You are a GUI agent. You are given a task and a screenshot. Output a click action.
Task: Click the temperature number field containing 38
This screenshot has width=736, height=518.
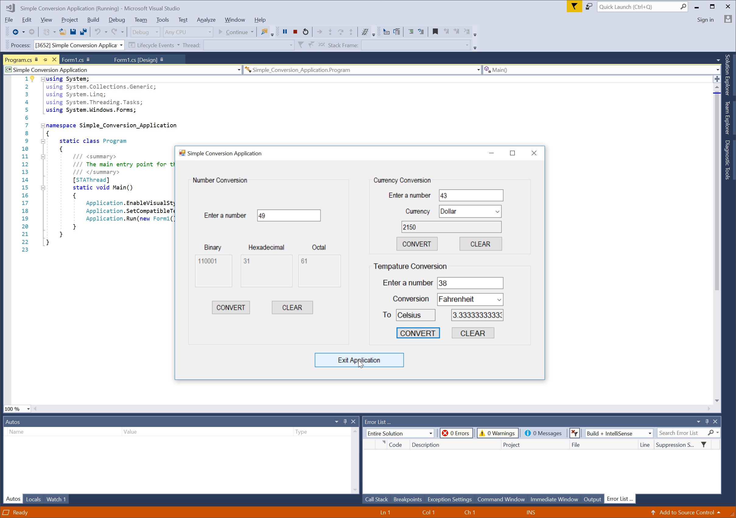pyautogui.click(x=470, y=283)
